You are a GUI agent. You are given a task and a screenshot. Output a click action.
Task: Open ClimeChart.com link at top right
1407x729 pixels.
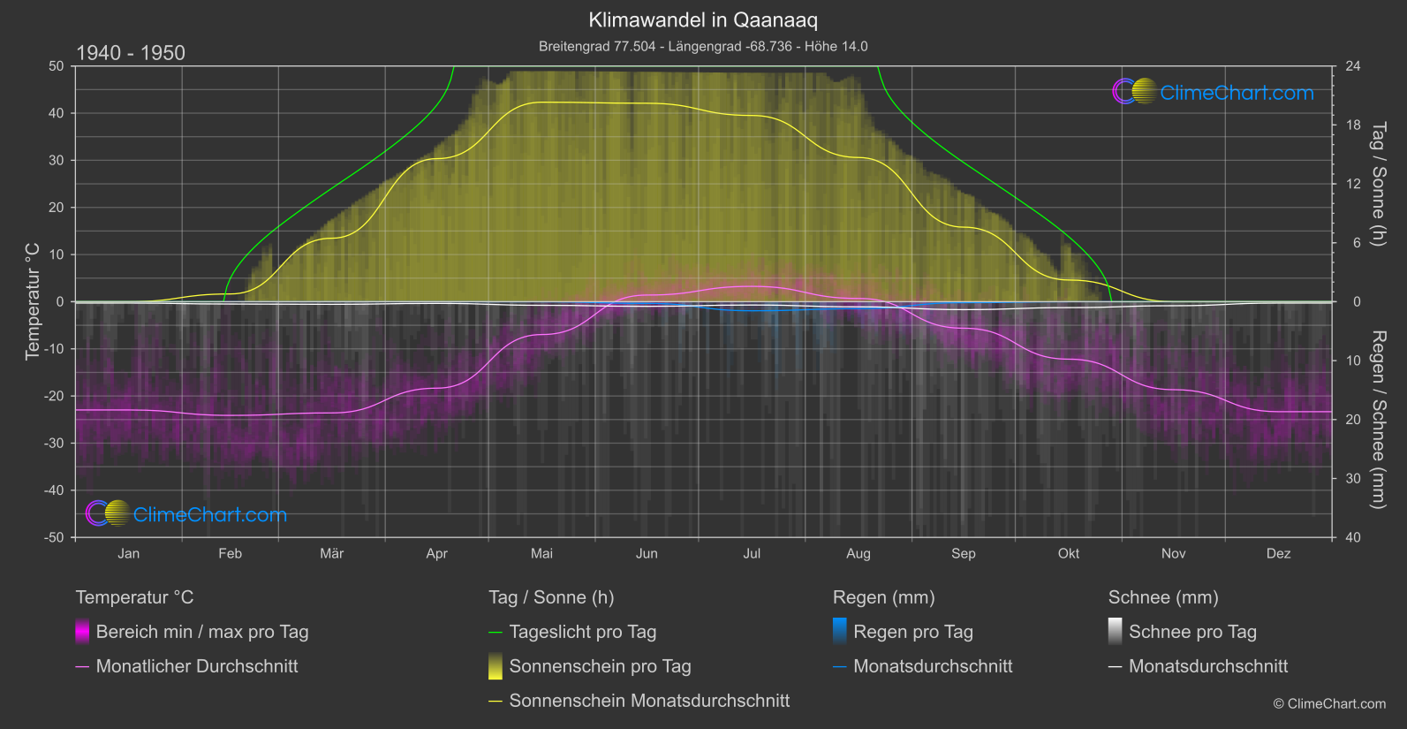tap(1237, 93)
